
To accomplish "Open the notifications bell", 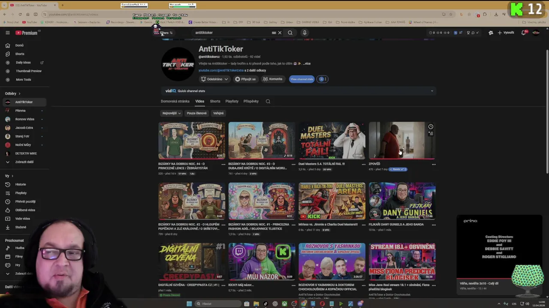I will 524,33.
